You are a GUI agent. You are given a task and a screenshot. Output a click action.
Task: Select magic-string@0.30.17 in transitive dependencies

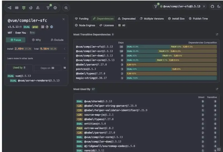[x=91, y=78]
